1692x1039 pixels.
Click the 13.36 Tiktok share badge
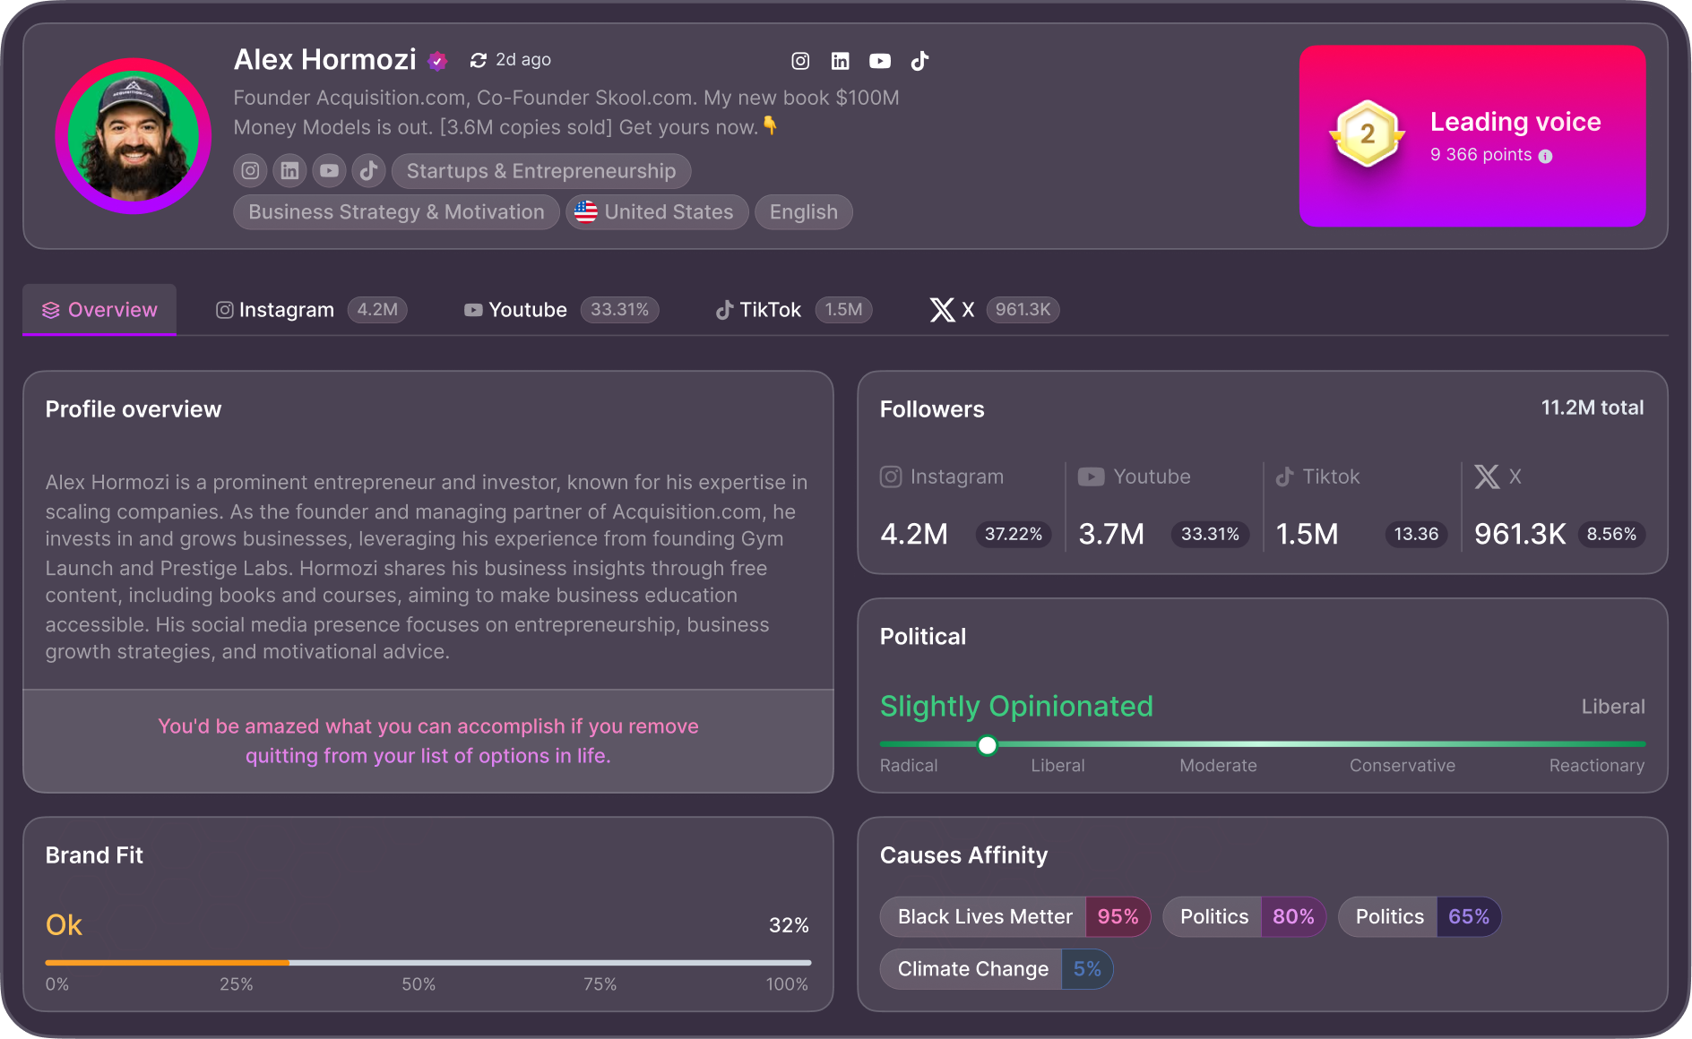[x=1416, y=535]
